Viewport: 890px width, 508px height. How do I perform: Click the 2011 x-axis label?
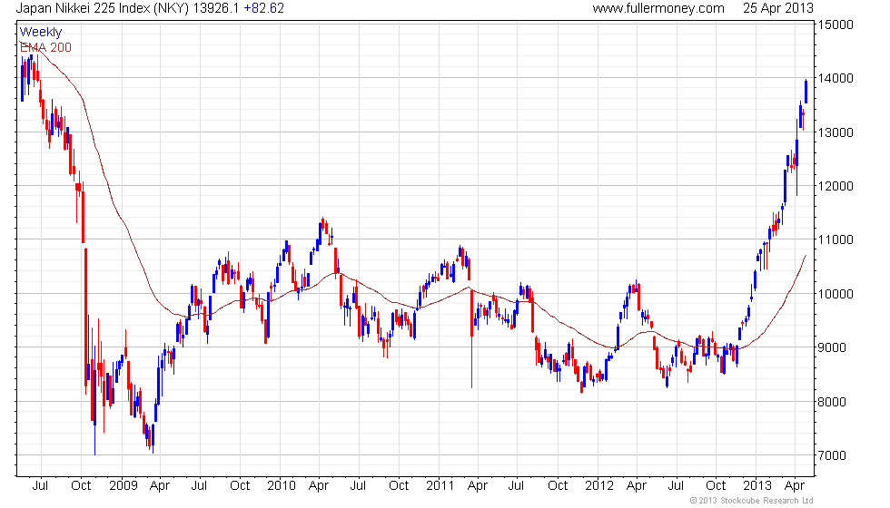point(440,485)
